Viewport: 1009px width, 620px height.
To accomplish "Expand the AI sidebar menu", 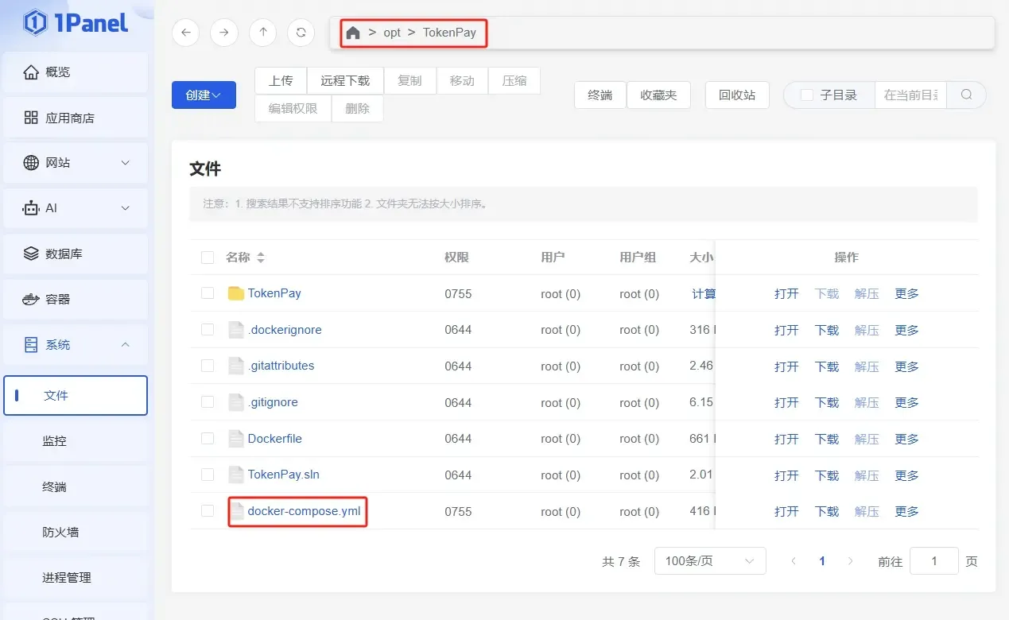I will coord(76,208).
